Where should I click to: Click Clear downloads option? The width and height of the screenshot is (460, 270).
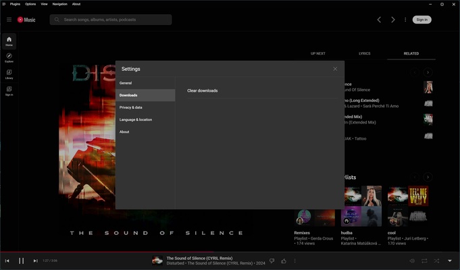[x=203, y=90]
